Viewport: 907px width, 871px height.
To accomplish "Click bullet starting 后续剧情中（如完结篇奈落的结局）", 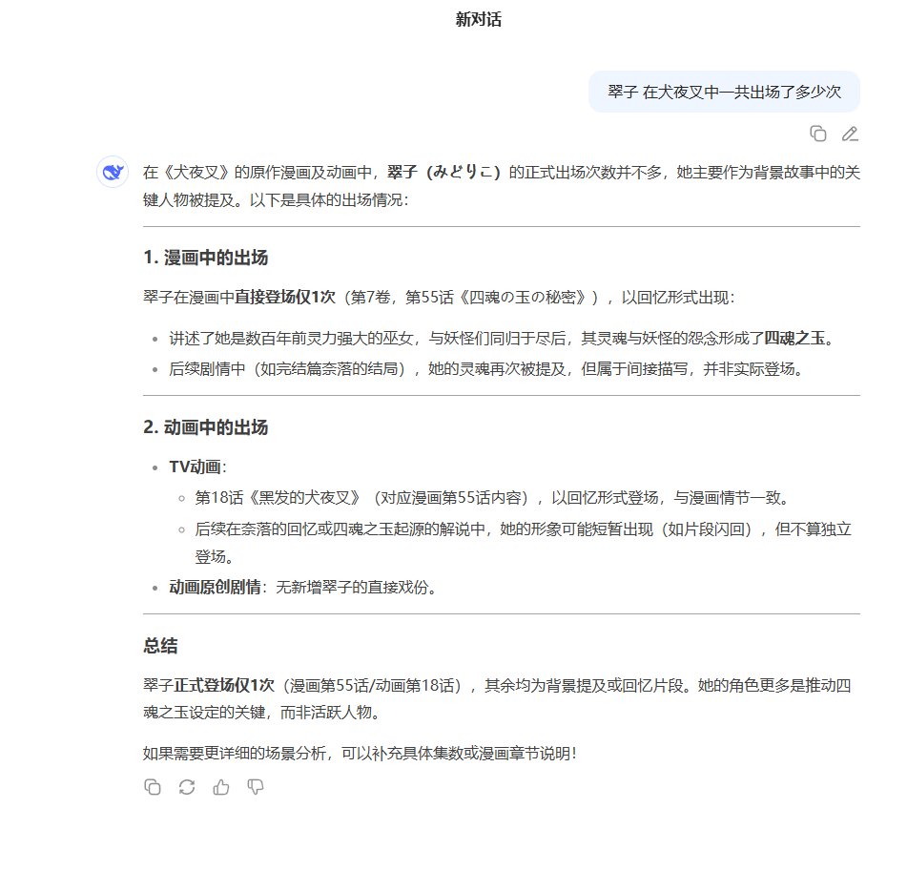I will (485, 368).
